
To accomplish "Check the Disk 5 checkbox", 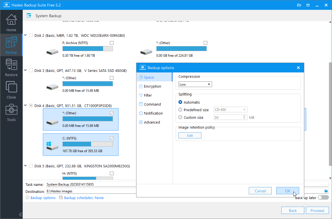I will [x=31, y=166].
